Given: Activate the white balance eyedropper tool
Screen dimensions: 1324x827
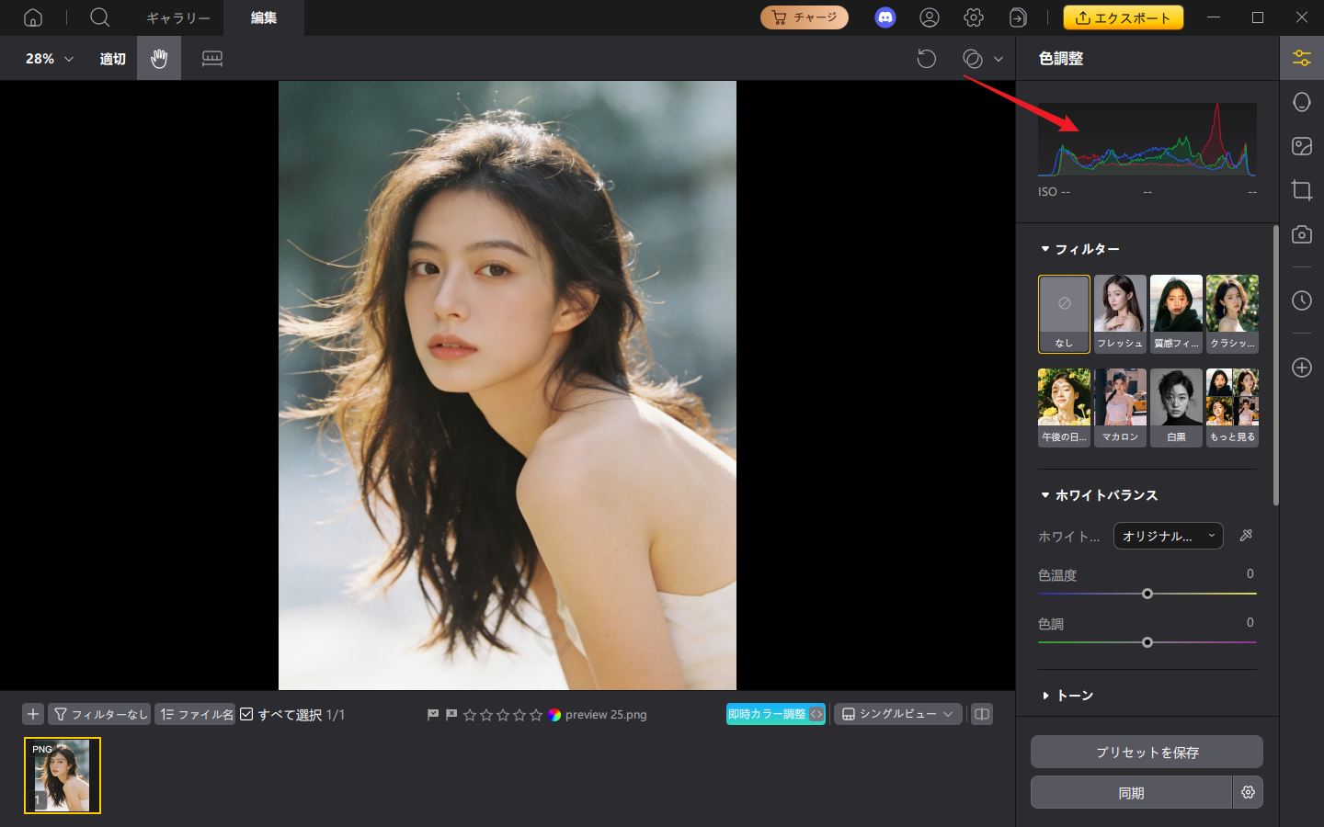Looking at the screenshot, I should tap(1246, 536).
